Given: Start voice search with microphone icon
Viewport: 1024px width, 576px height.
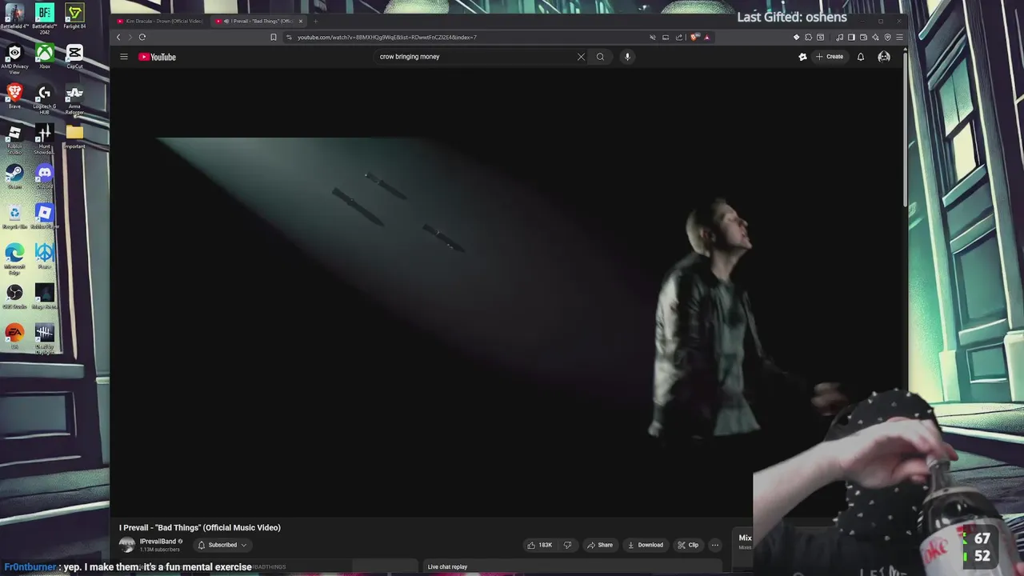Looking at the screenshot, I should tap(627, 57).
